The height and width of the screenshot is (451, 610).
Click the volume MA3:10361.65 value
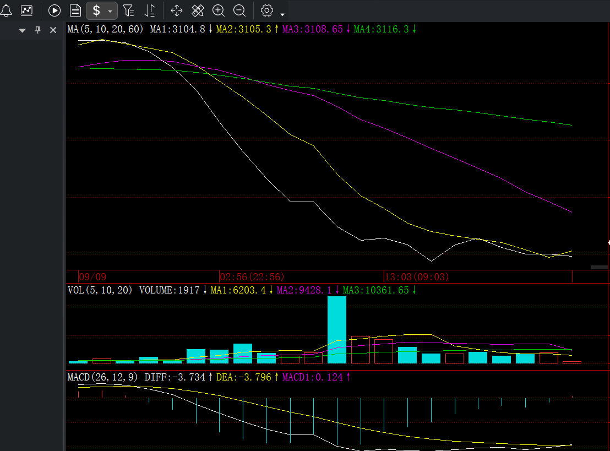(376, 290)
